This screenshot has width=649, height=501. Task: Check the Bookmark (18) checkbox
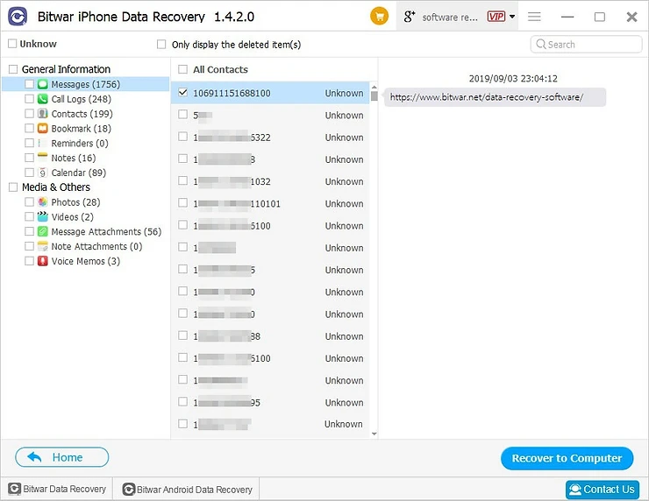tap(29, 128)
